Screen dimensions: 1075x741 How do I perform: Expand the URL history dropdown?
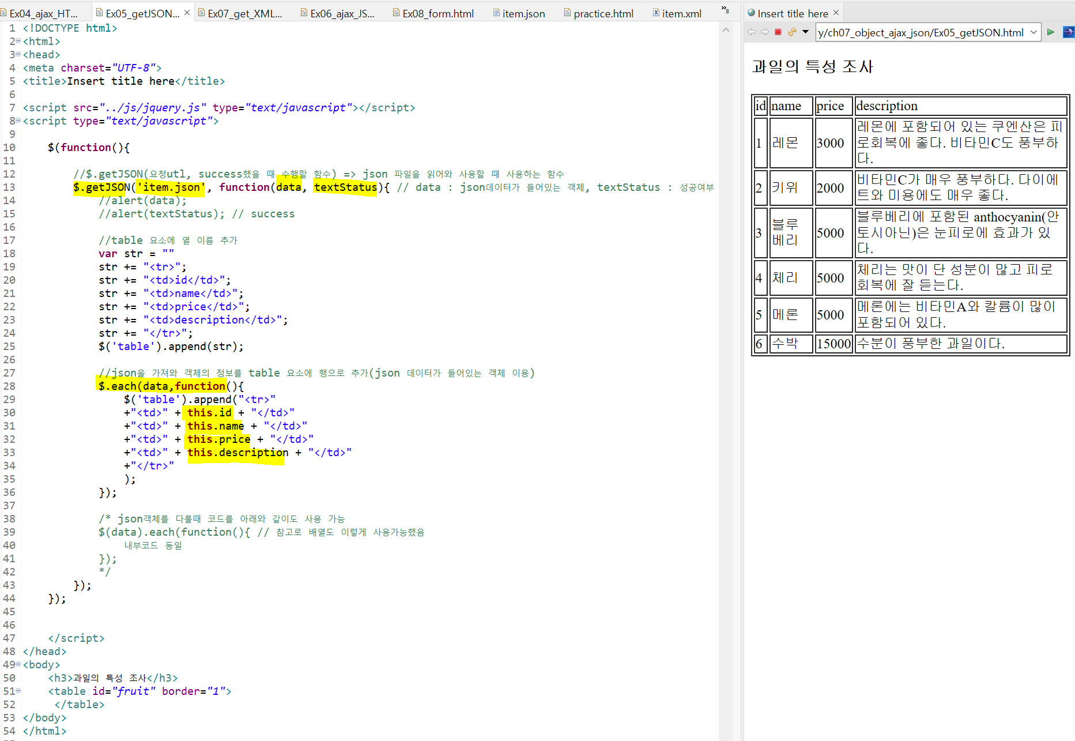(1033, 33)
